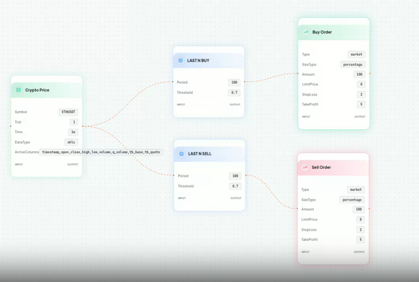Viewport: 419px width, 282px height.
Task: Select the Buy Order node header
Action: tap(334, 32)
